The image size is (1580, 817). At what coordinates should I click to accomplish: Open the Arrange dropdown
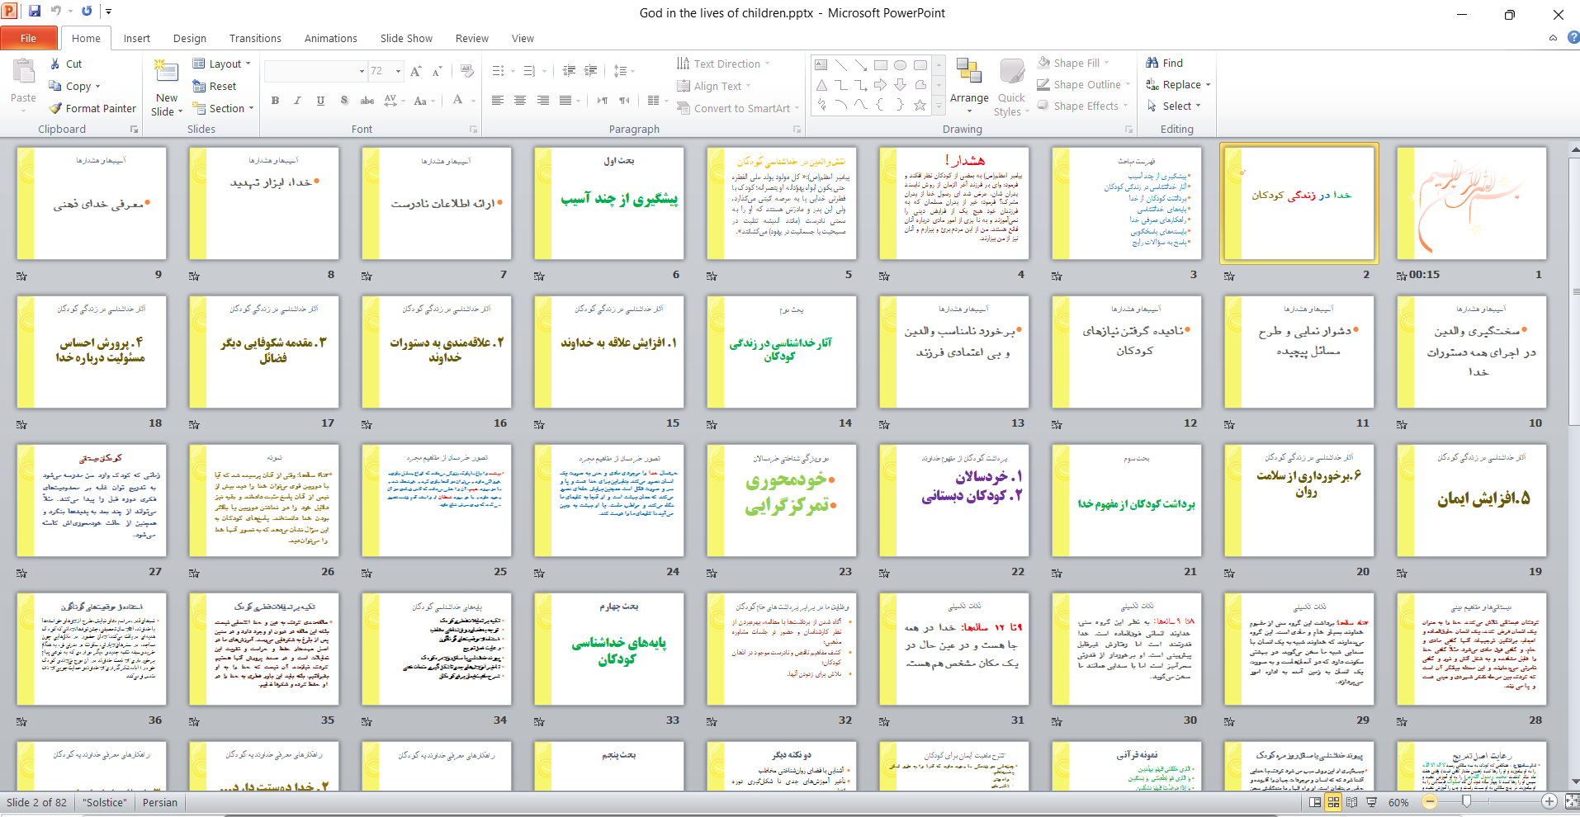[x=969, y=86]
